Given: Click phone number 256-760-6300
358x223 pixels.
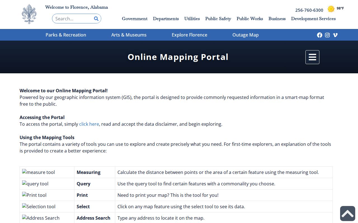Looking at the screenshot, I should pos(309,10).
